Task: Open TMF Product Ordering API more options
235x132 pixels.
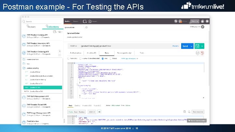Action: [59, 55]
